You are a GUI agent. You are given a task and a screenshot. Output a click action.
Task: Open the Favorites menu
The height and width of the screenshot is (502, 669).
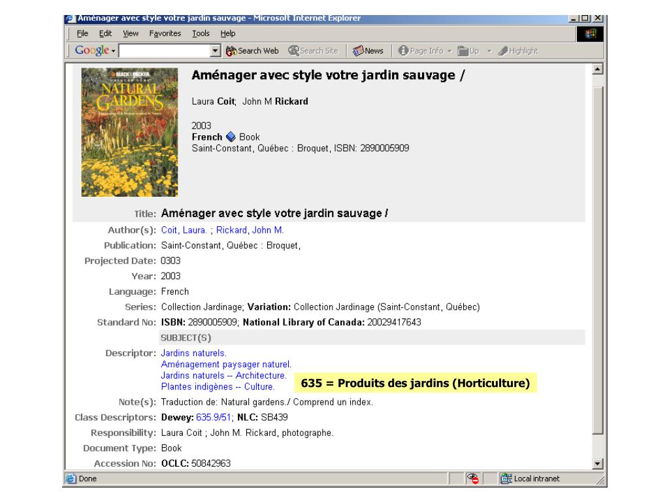tap(165, 33)
